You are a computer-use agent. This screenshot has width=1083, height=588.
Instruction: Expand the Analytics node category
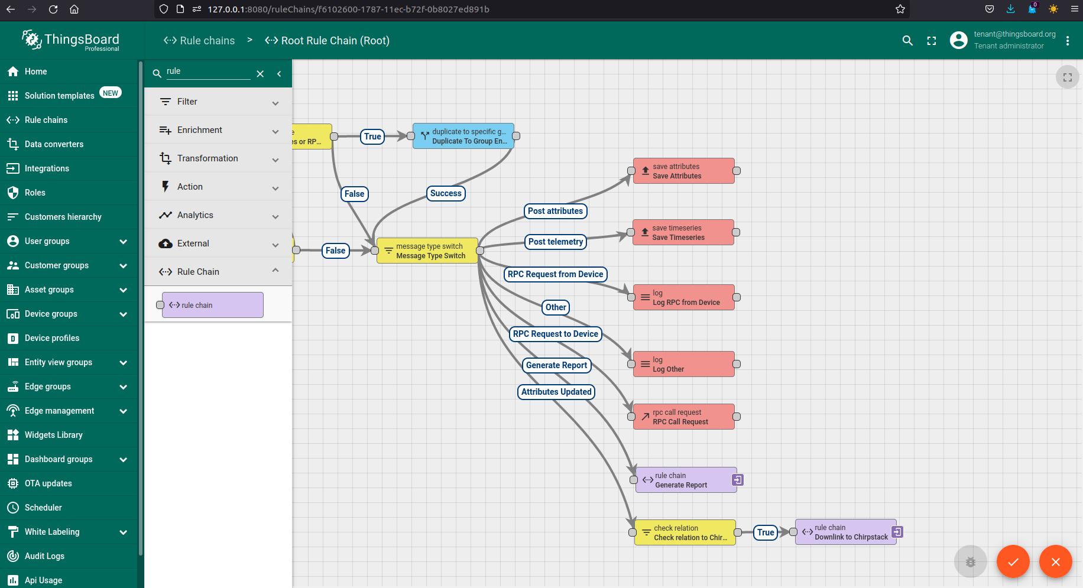click(218, 215)
